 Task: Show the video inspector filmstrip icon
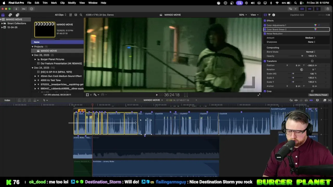tap(265, 15)
